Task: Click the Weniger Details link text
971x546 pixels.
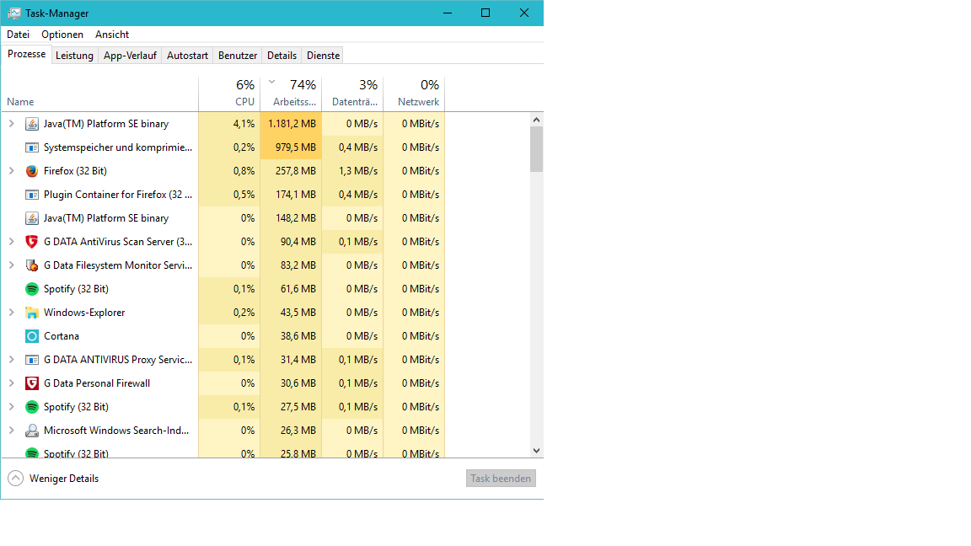Action: [64, 479]
